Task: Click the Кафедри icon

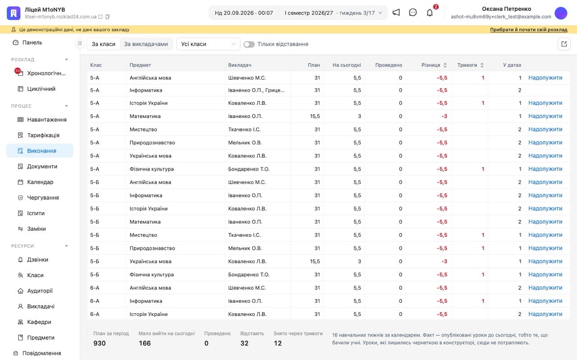Action: pyautogui.click(x=20, y=322)
